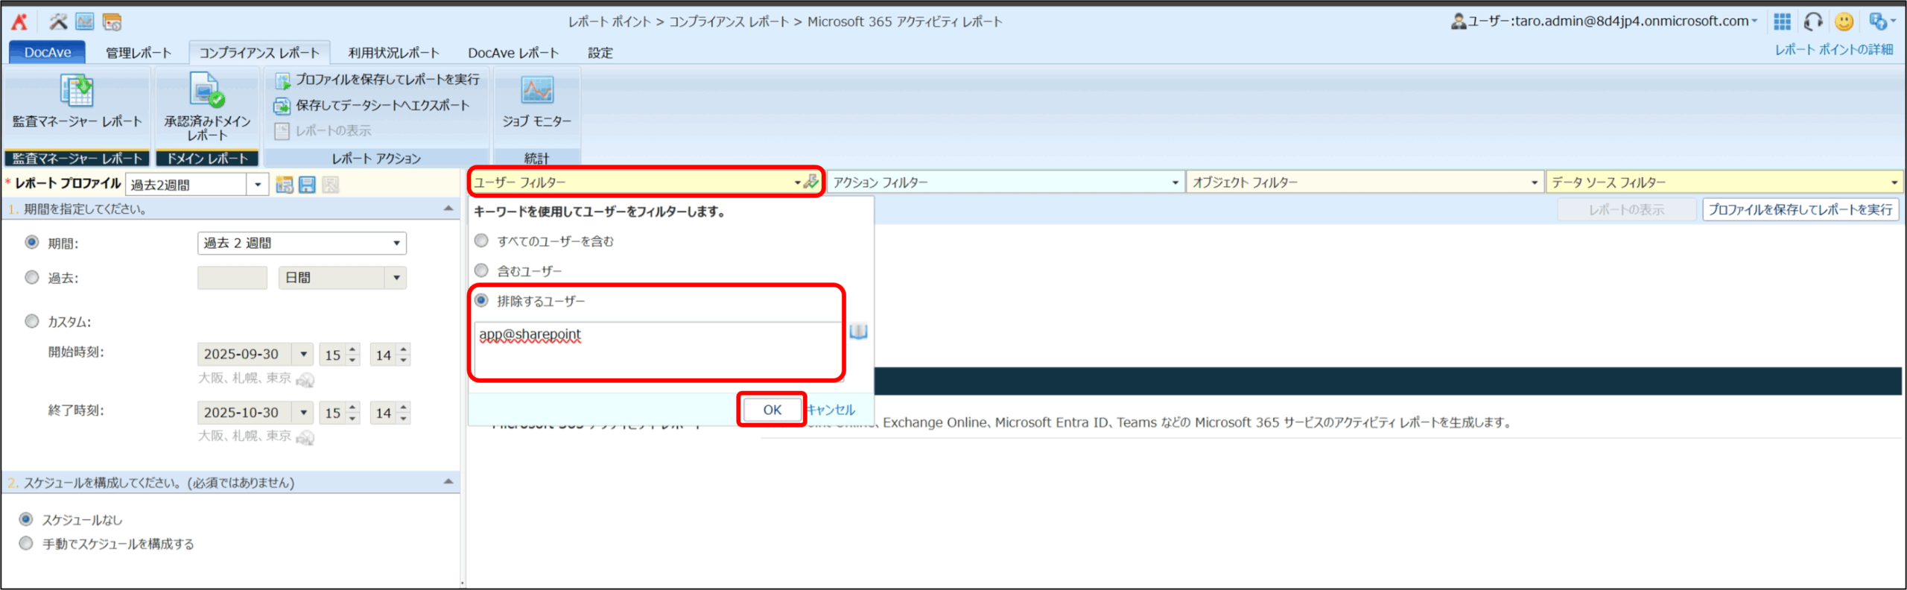Image resolution: width=1907 pixels, height=590 pixels.
Task: Choose the 'カスタム' period radio option
Action: 32,321
